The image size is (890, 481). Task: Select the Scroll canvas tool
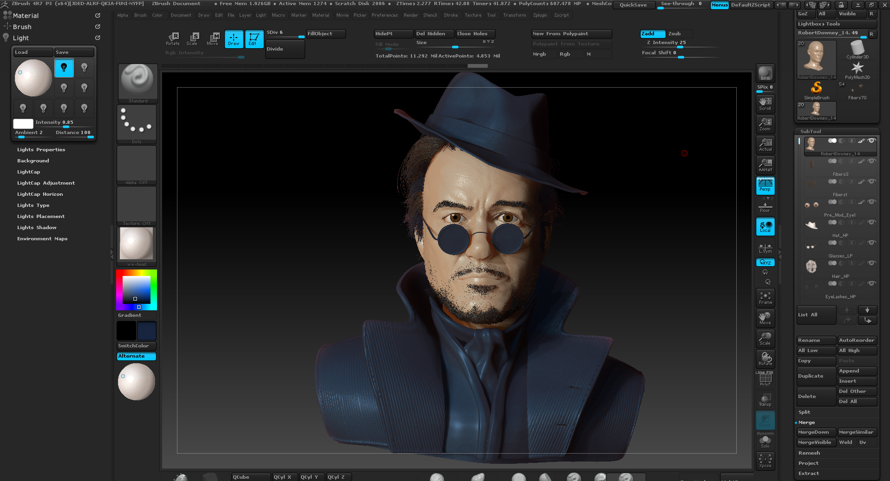[x=765, y=104]
